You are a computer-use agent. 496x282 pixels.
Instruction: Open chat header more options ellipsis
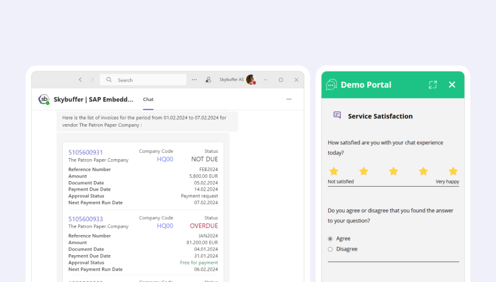click(x=289, y=99)
